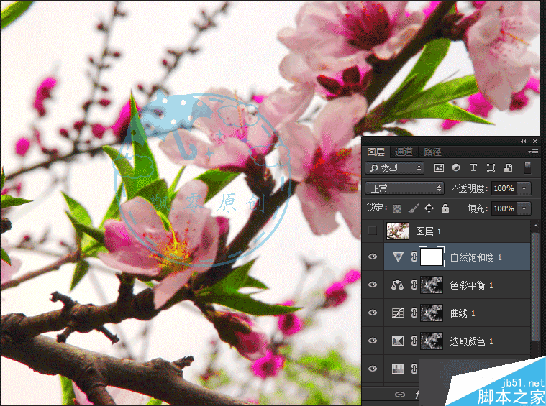Click mask link icon on 选取颜色 1
Image resolution: width=546 pixels, height=406 pixels.
(x=414, y=341)
